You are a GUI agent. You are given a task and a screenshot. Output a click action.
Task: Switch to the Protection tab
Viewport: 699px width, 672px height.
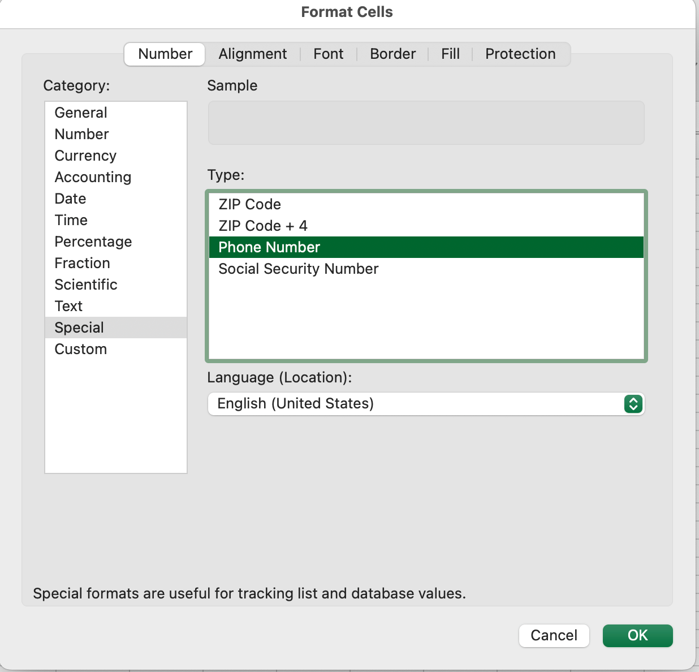point(520,54)
